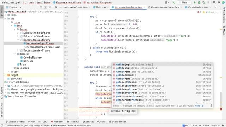Open Search Everywhere magnifier icon

[x=214, y=2]
